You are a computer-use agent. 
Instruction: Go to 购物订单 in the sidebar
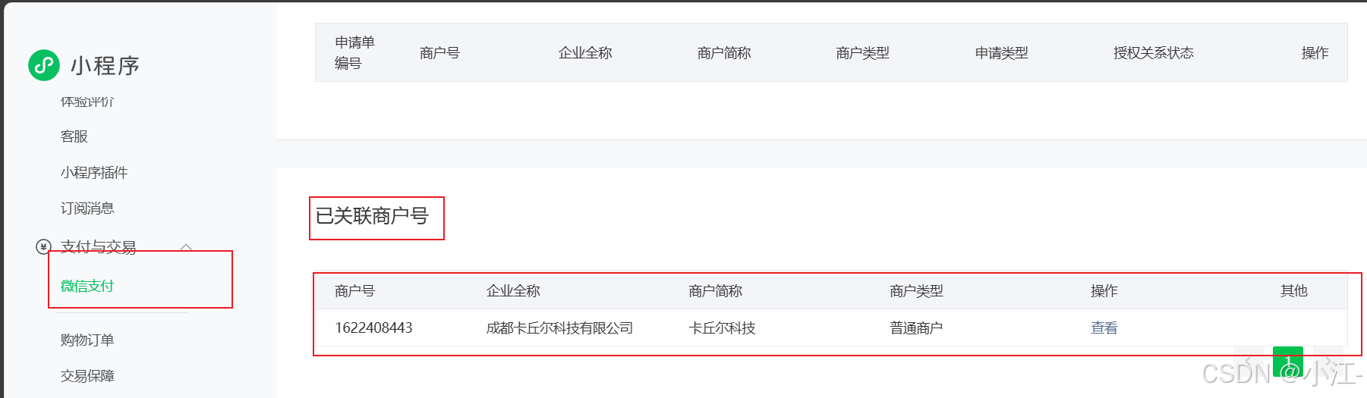tap(87, 340)
